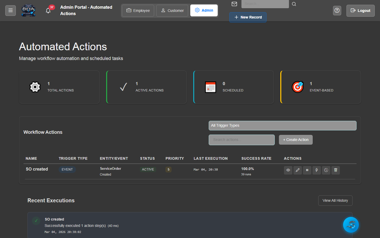Screen dimensions: 380x238
Task: View SO created details via eye icon
Action: coord(288,170)
